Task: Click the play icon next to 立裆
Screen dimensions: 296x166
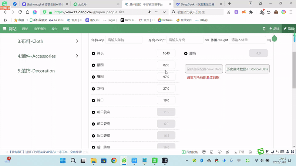Action: pyautogui.click(x=94, y=89)
